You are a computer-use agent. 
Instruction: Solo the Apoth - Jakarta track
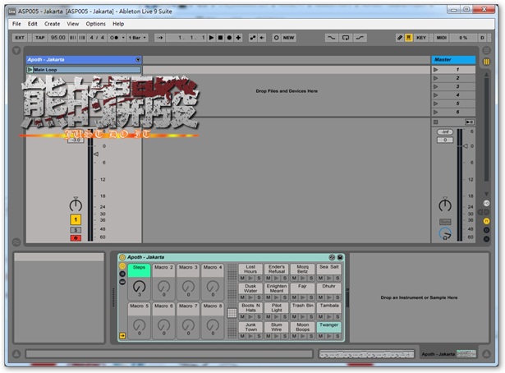pos(76,230)
